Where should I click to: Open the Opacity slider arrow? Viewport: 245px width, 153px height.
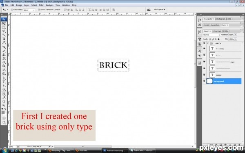[x=236, y=35]
